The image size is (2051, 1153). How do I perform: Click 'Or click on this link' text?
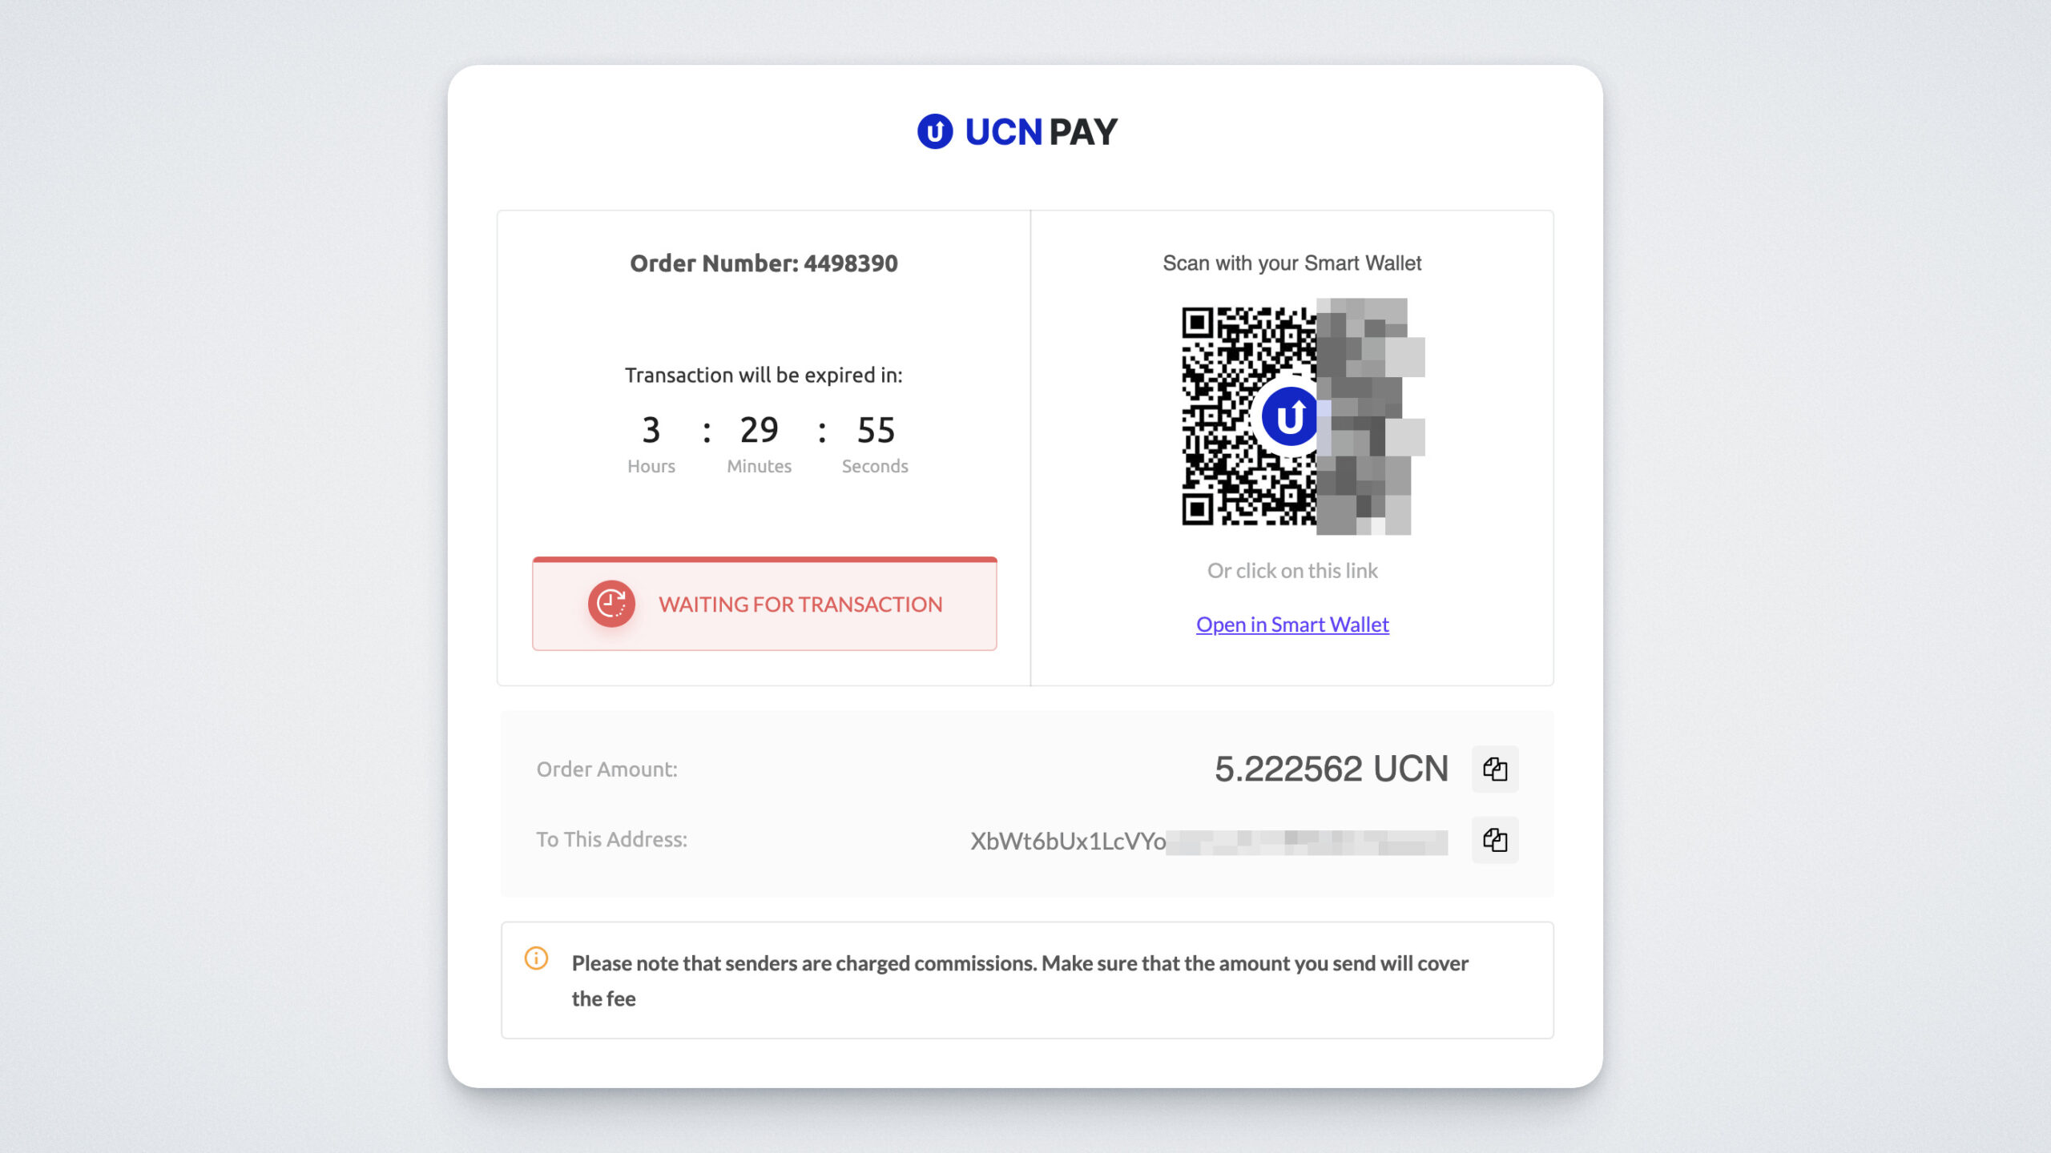(1292, 571)
